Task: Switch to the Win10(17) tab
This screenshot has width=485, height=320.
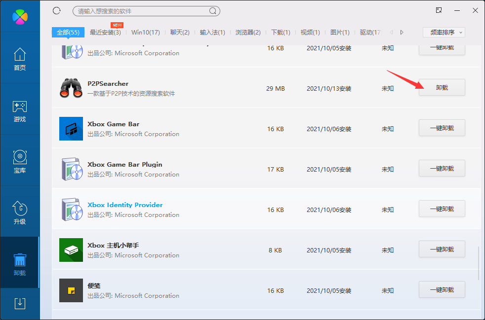Action: tap(145, 33)
